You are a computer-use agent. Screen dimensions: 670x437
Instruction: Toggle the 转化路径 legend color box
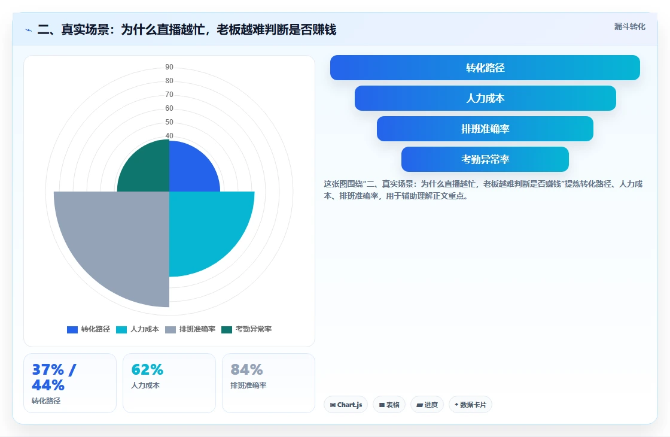[72, 330]
